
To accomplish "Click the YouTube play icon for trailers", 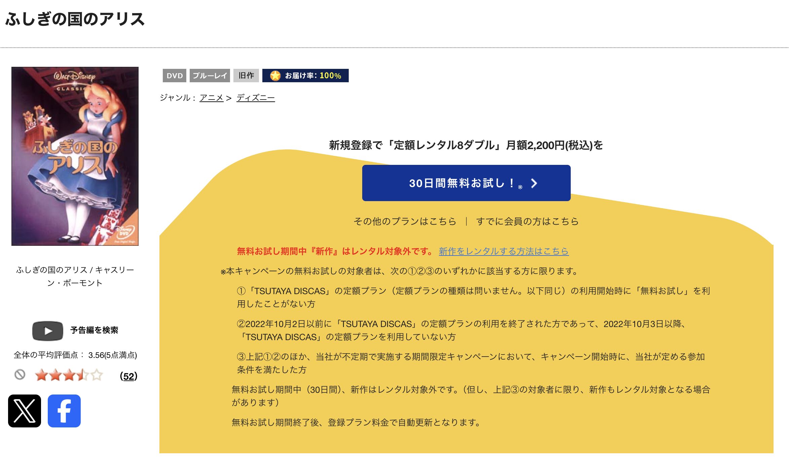I will pos(48,331).
